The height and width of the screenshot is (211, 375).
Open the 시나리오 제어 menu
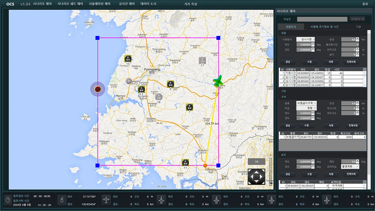coord(42,4)
